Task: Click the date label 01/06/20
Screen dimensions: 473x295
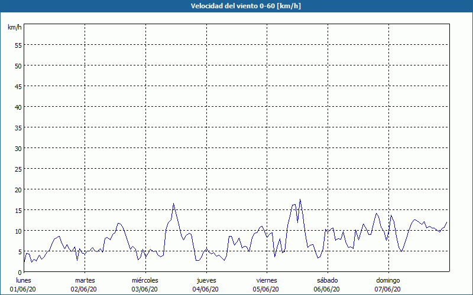Action: (x=23, y=289)
